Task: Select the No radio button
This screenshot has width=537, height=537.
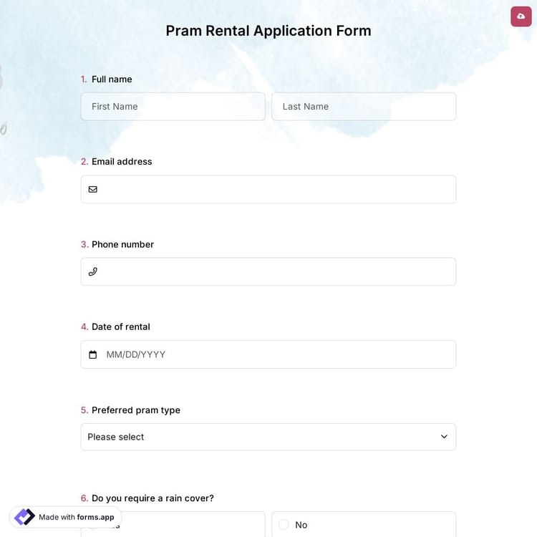Action: pyautogui.click(x=284, y=525)
